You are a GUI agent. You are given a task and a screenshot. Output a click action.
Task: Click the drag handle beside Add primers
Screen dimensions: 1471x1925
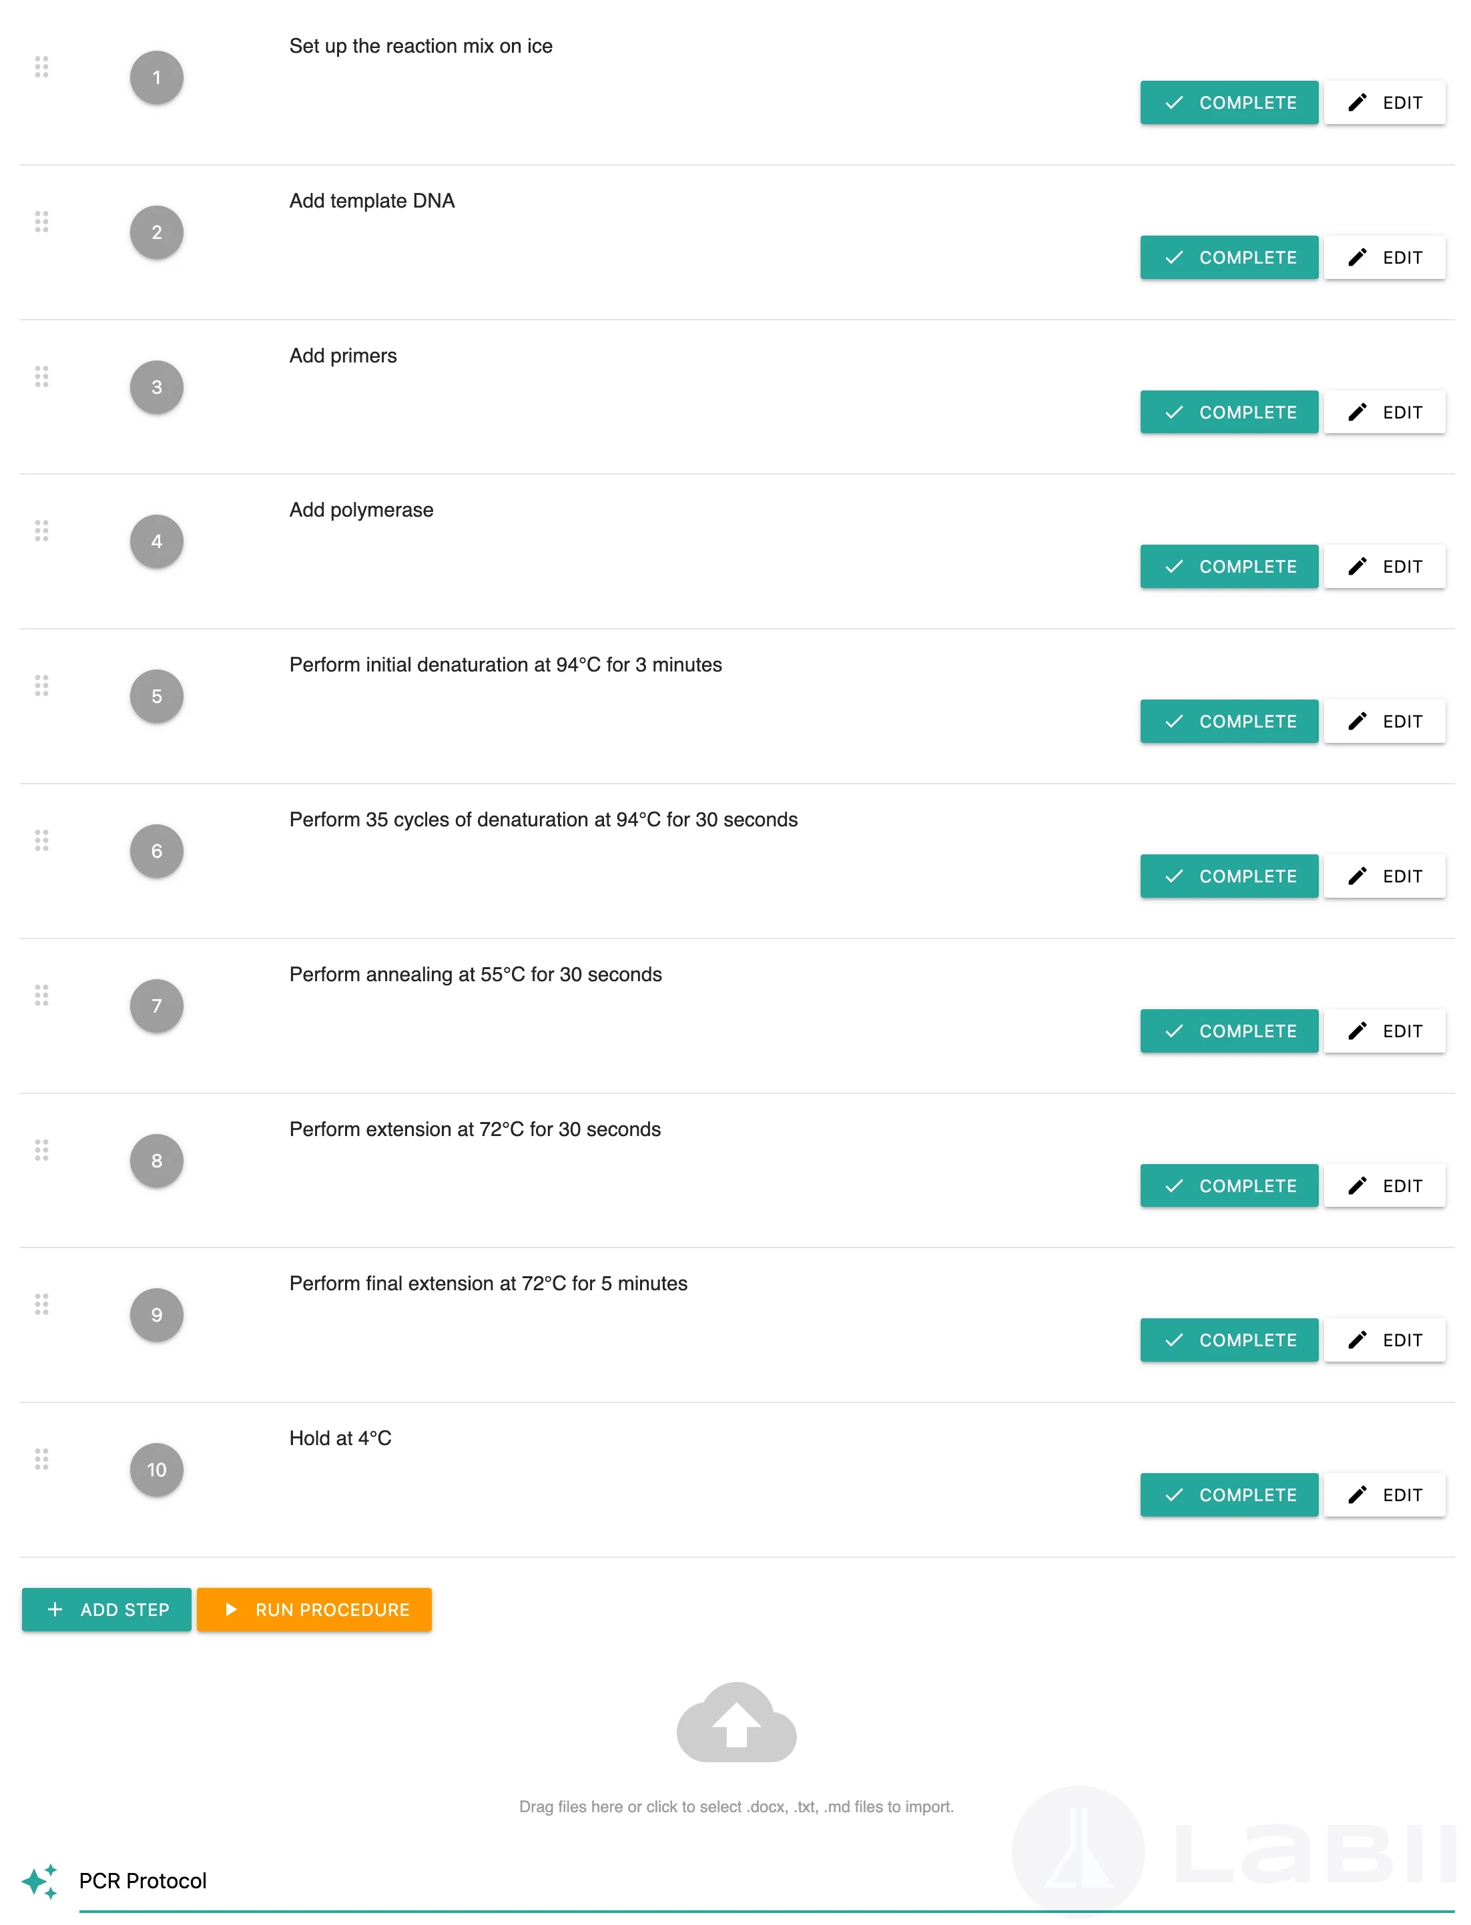(x=41, y=376)
